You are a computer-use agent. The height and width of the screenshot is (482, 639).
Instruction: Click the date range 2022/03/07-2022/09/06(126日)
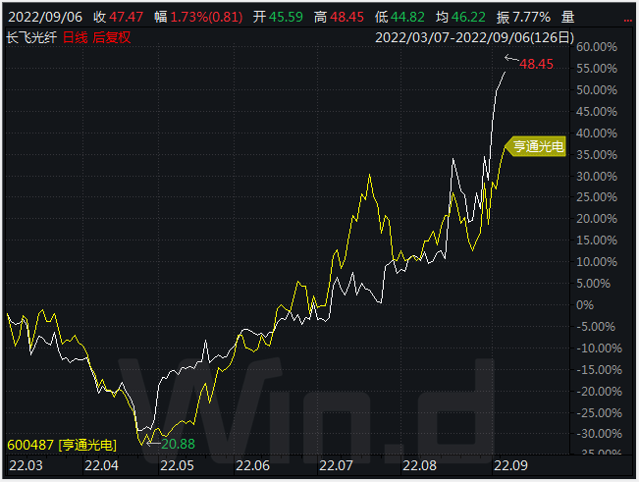tap(474, 38)
